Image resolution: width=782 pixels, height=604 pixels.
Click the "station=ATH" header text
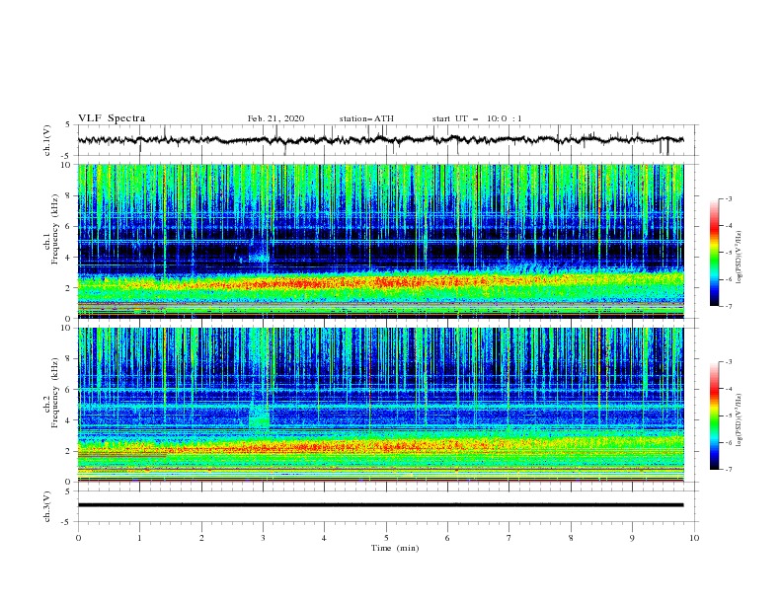[366, 118]
